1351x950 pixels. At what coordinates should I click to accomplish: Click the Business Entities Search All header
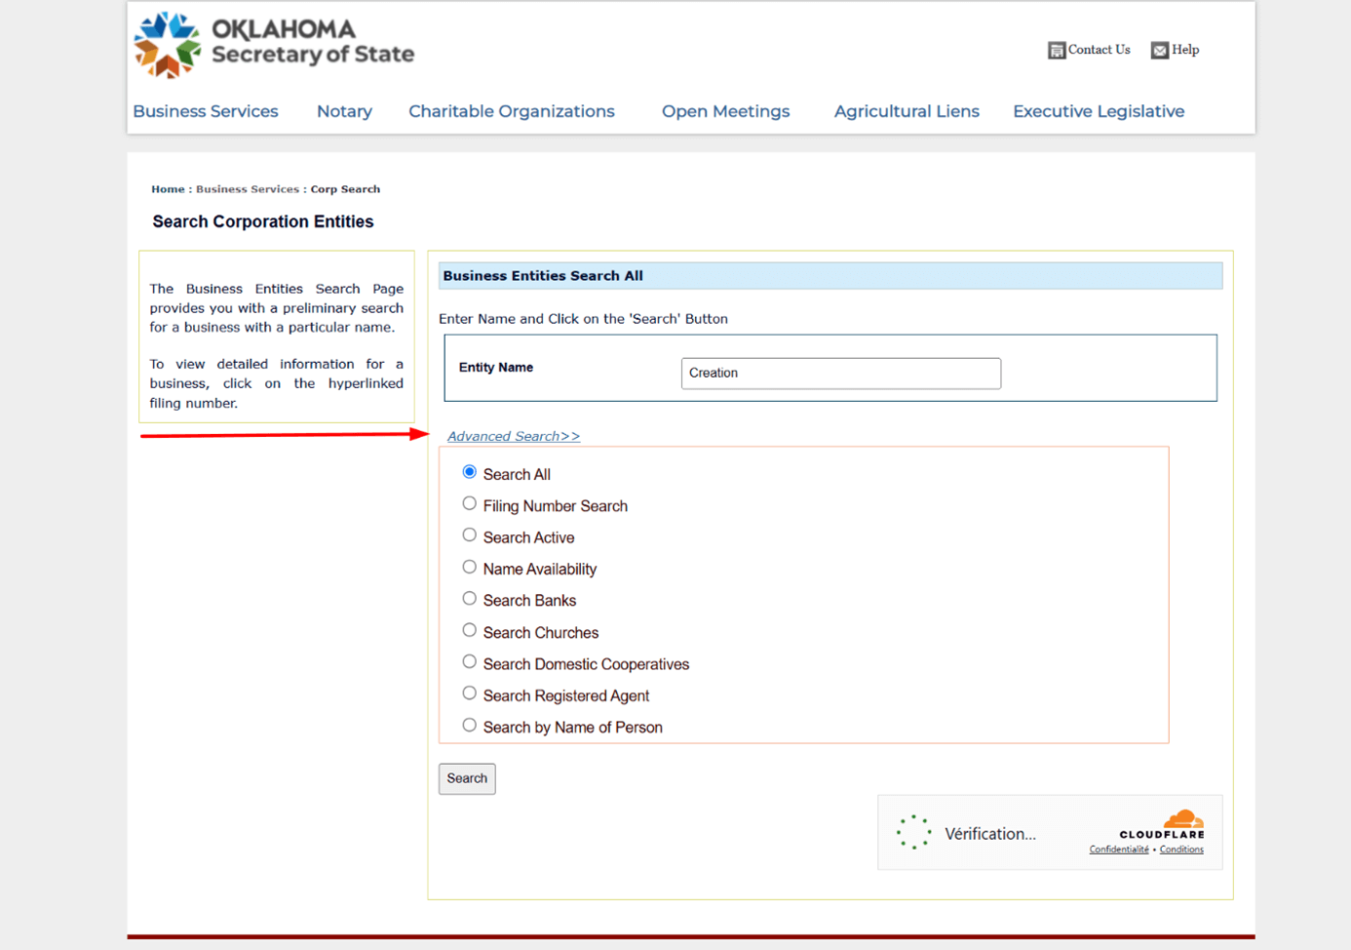point(830,276)
